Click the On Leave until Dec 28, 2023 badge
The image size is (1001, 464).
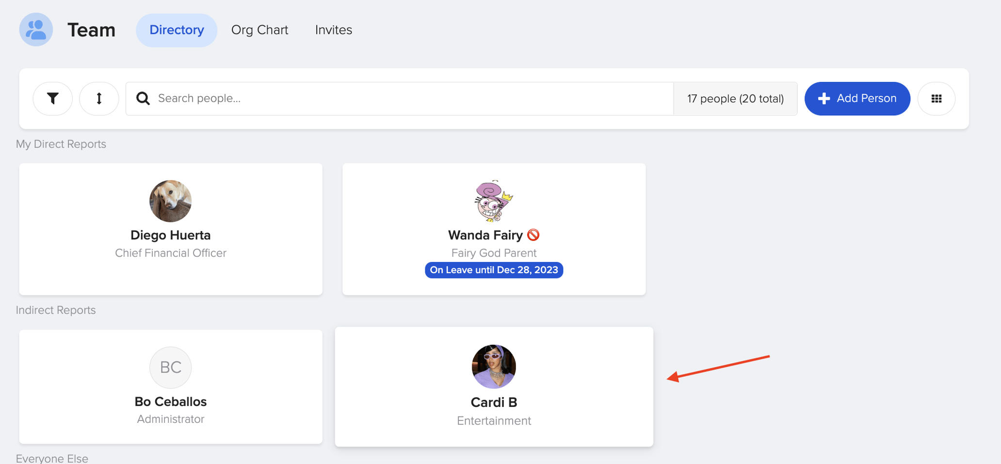click(x=494, y=270)
